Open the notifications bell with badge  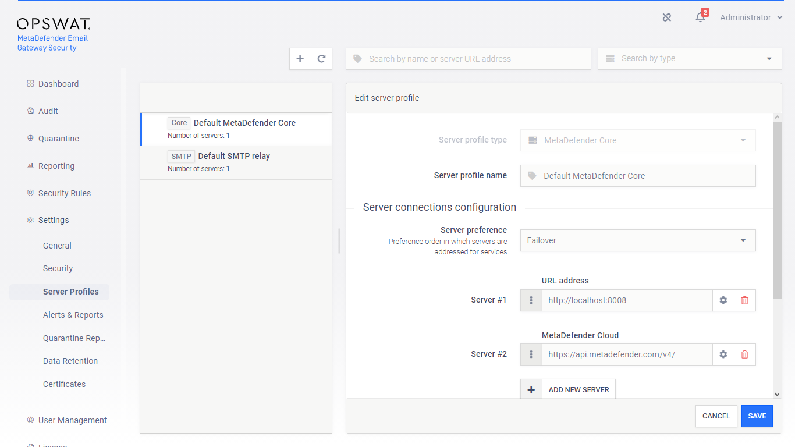pos(701,17)
